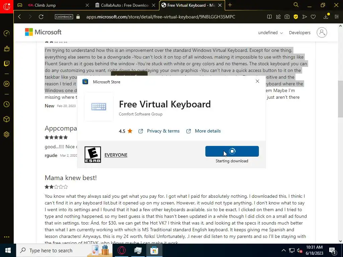Open downloads arrow icon
This screenshot has width=343, height=257.
[x=326, y=17]
